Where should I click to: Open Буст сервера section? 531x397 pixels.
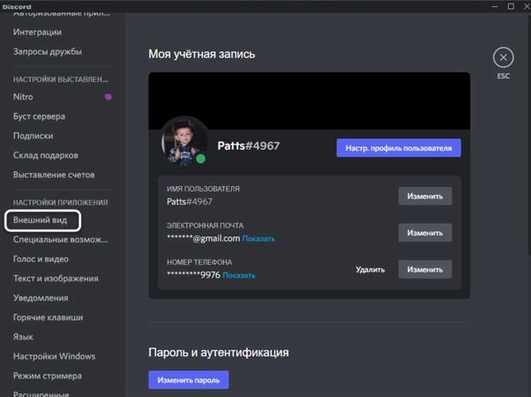pyautogui.click(x=39, y=116)
